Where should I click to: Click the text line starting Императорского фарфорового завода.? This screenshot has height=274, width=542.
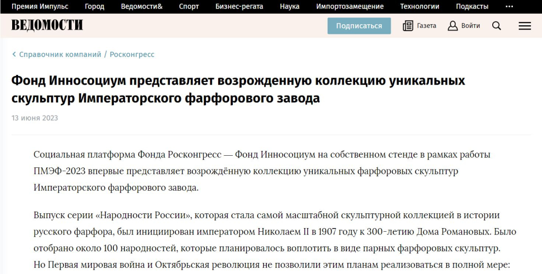click(116, 188)
